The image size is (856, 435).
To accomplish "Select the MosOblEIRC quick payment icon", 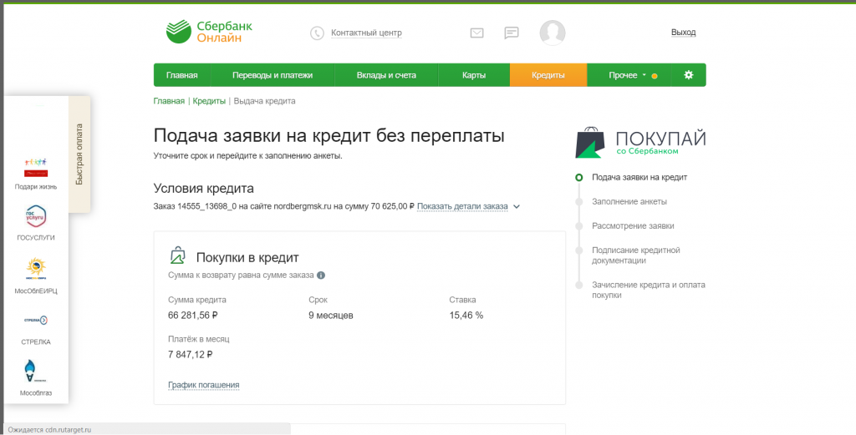I will pyautogui.click(x=36, y=269).
